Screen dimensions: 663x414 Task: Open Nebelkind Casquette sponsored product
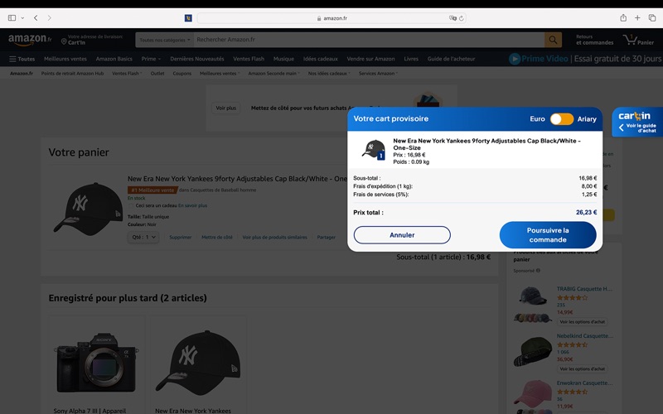click(585, 336)
